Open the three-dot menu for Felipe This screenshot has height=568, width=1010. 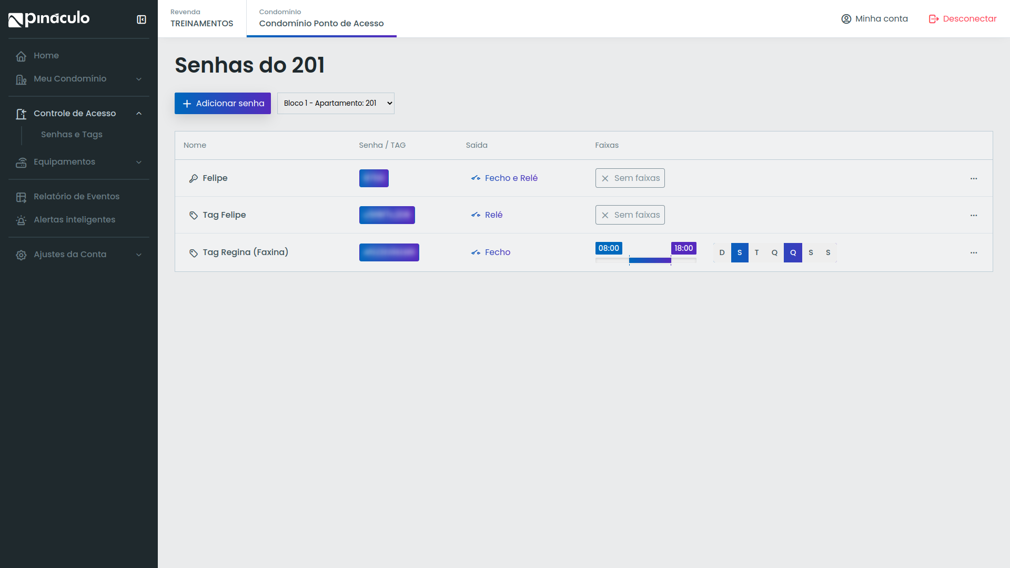pyautogui.click(x=974, y=179)
